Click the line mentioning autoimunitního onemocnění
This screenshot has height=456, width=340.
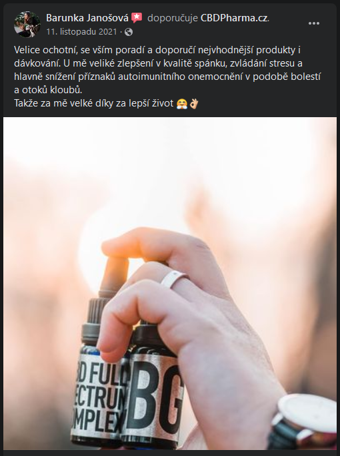(x=167, y=77)
